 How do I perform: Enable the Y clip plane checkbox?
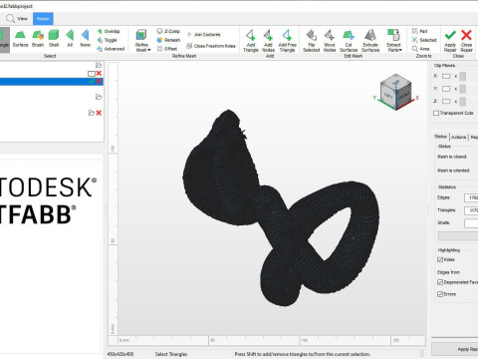446,89
